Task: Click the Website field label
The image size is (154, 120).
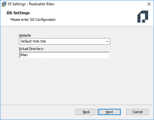Action: (x=25, y=35)
